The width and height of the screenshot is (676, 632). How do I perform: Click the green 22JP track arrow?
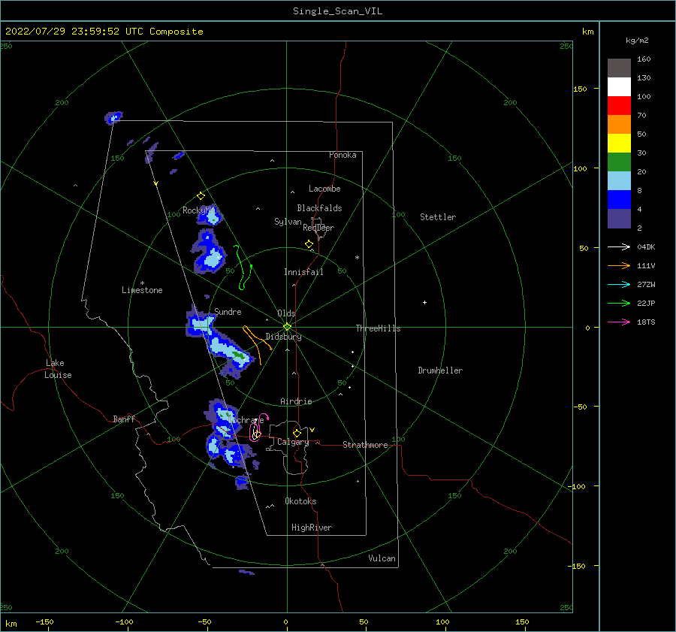point(619,304)
